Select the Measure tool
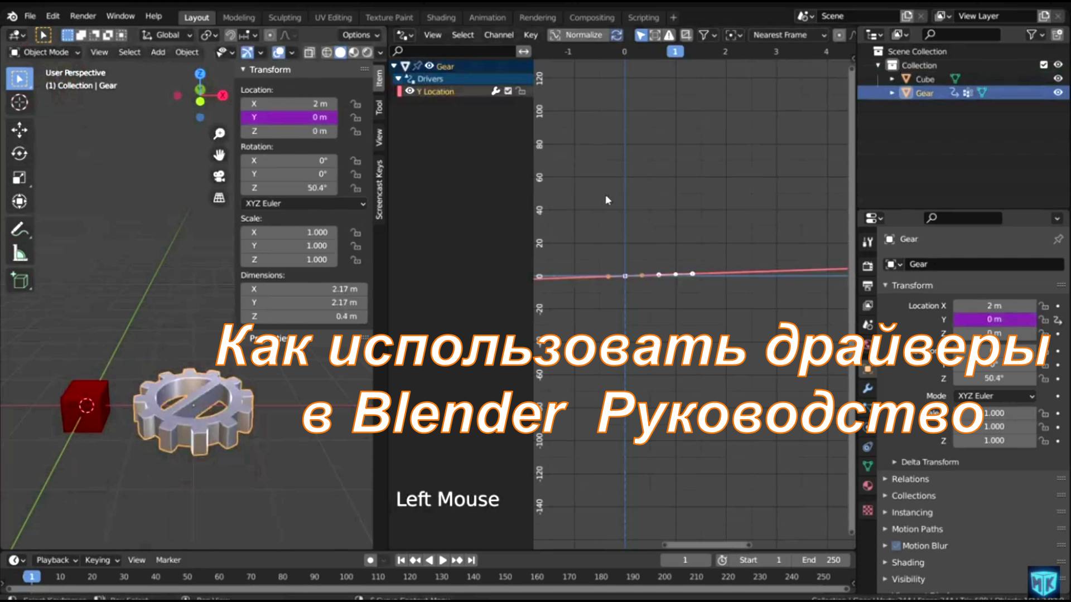1071x602 pixels. coord(20,254)
